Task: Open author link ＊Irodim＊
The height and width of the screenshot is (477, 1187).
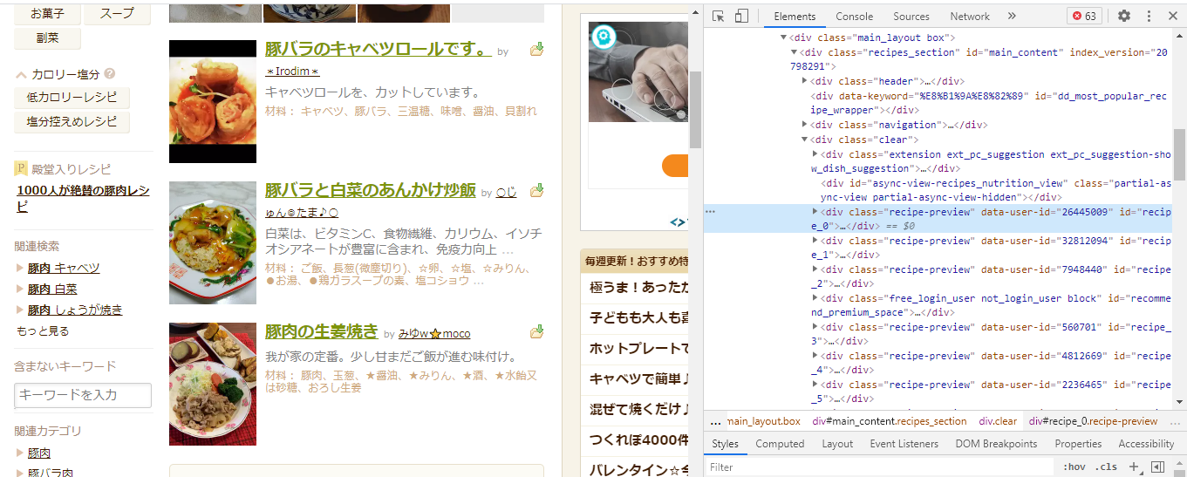Action: [x=292, y=71]
